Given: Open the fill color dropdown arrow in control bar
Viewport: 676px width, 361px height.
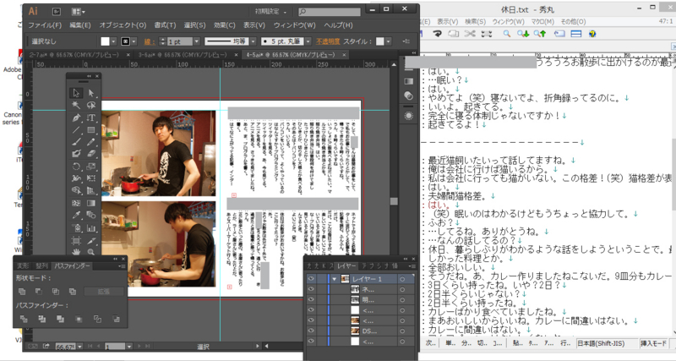Looking at the screenshot, I should (x=113, y=41).
